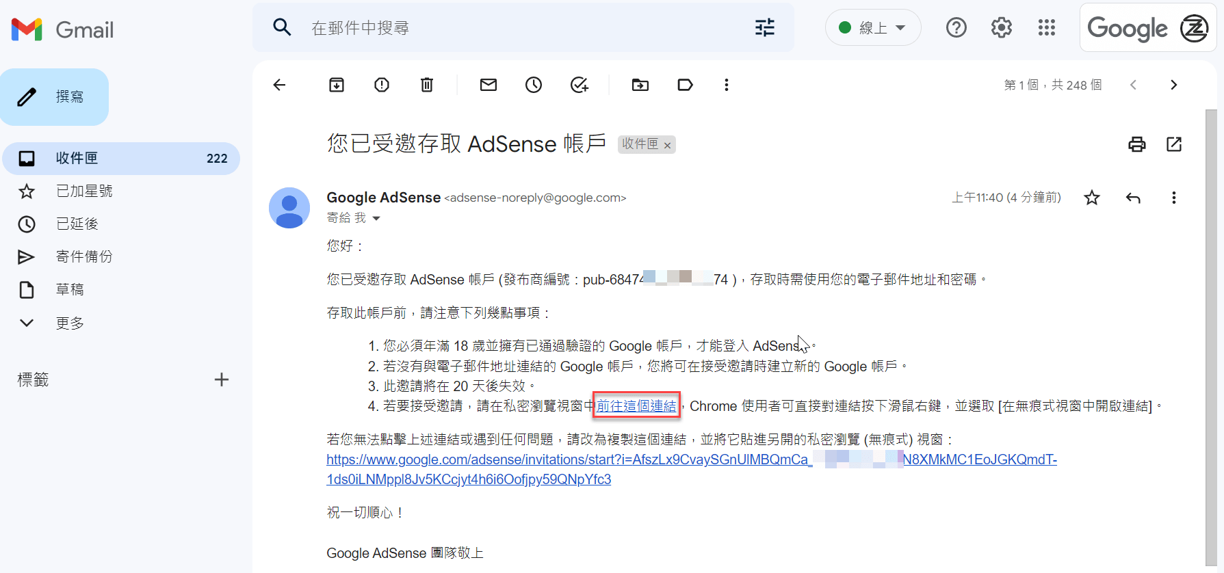This screenshot has height=573, width=1224.
Task: Go to older email arrow
Action: pos(1174,85)
